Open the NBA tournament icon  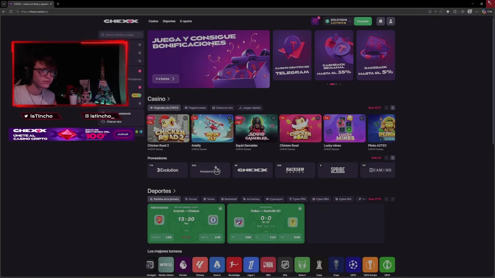click(268, 264)
